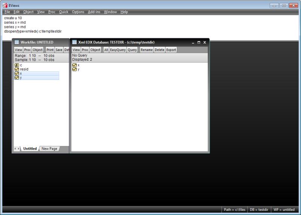Click the Workfile window title icon
301x215 pixels.
(x=17, y=42)
